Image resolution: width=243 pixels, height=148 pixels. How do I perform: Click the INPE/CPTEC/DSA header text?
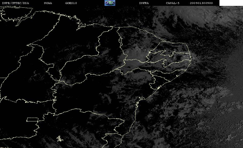pos(16,3)
